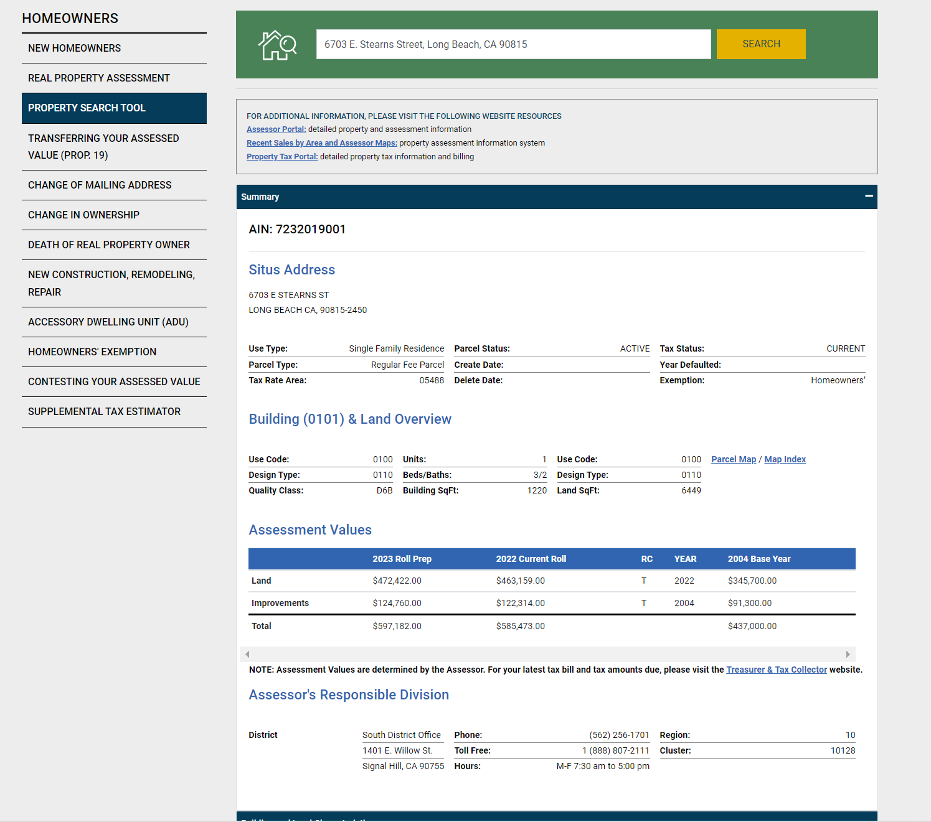The width and height of the screenshot is (931, 822).
Task: Open Real Property Assessment menu item
Action: pyautogui.click(x=114, y=78)
